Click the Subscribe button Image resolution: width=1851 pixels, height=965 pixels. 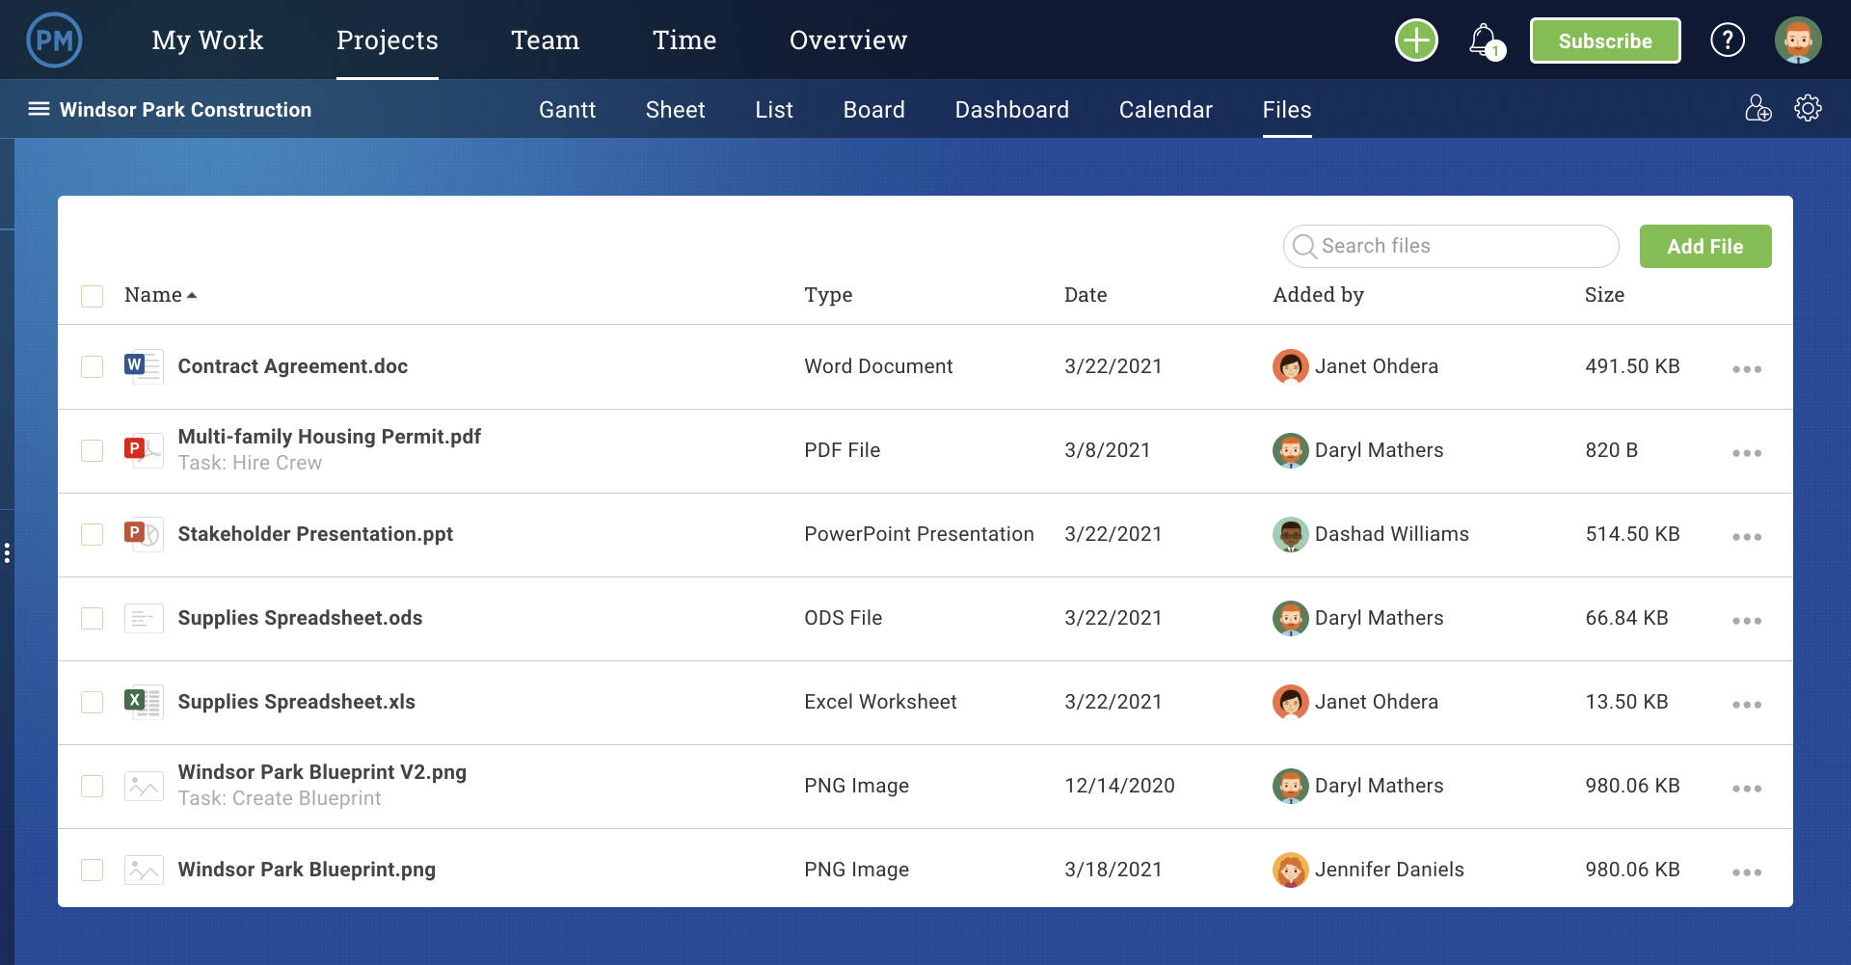point(1605,40)
